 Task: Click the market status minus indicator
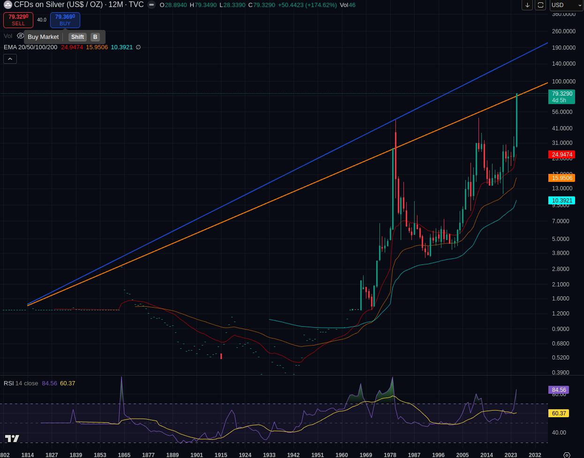point(152,5)
